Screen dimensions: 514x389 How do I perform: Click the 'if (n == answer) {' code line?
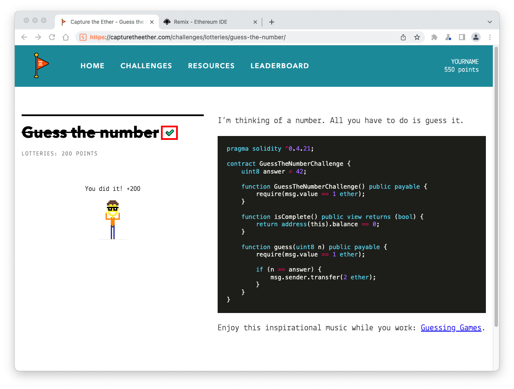point(289,269)
